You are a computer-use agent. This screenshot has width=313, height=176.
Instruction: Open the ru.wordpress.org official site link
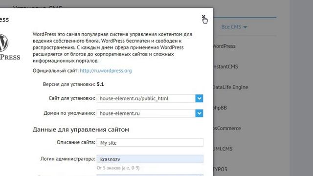click(106, 70)
